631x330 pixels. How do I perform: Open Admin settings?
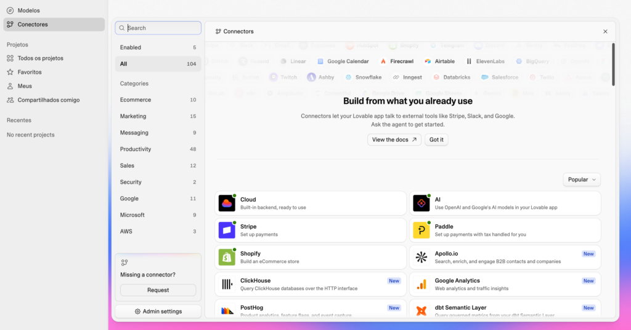tap(158, 312)
